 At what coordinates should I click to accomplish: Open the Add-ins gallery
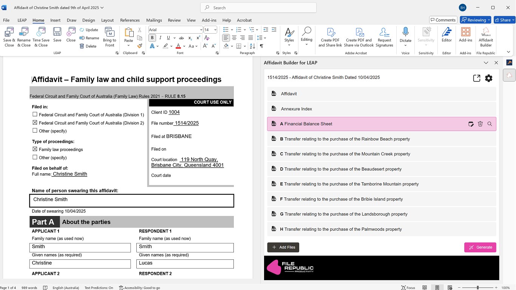465,35
